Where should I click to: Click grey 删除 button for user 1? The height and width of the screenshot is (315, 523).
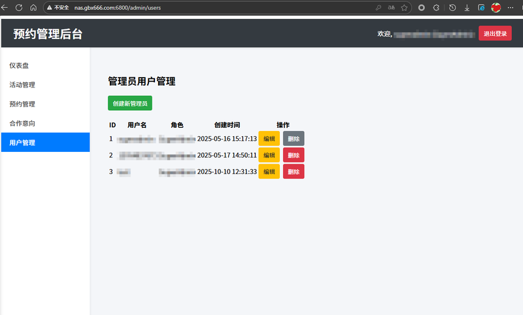pos(294,138)
